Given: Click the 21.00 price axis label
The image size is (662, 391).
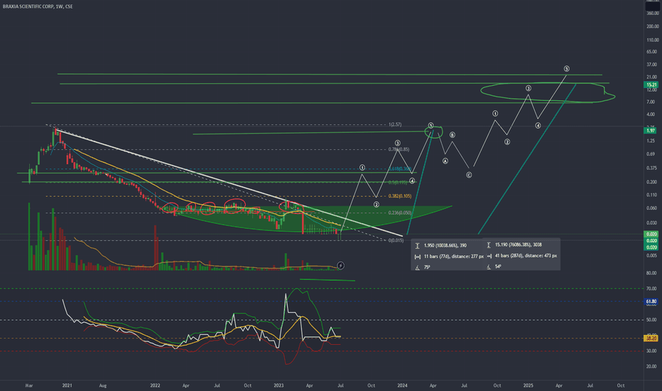Looking at the screenshot, I should [x=651, y=77].
